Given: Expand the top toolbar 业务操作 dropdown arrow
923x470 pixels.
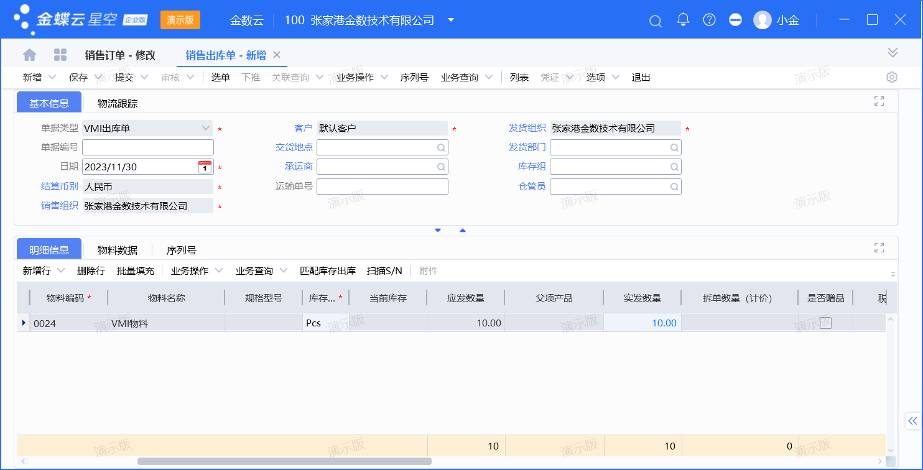Looking at the screenshot, I should click(384, 77).
